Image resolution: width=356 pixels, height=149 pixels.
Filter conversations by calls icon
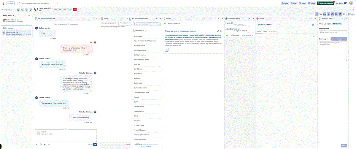tap(22, 10)
